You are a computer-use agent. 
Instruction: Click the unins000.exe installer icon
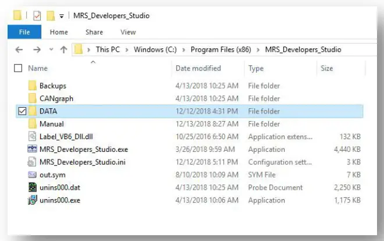33,200
